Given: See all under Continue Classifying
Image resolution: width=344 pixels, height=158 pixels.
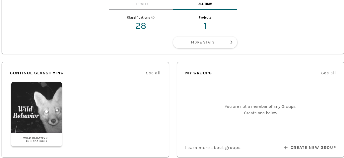Looking at the screenshot, I should 153,73.
